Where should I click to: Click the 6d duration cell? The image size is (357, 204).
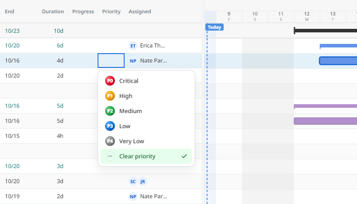coord(60,46)
